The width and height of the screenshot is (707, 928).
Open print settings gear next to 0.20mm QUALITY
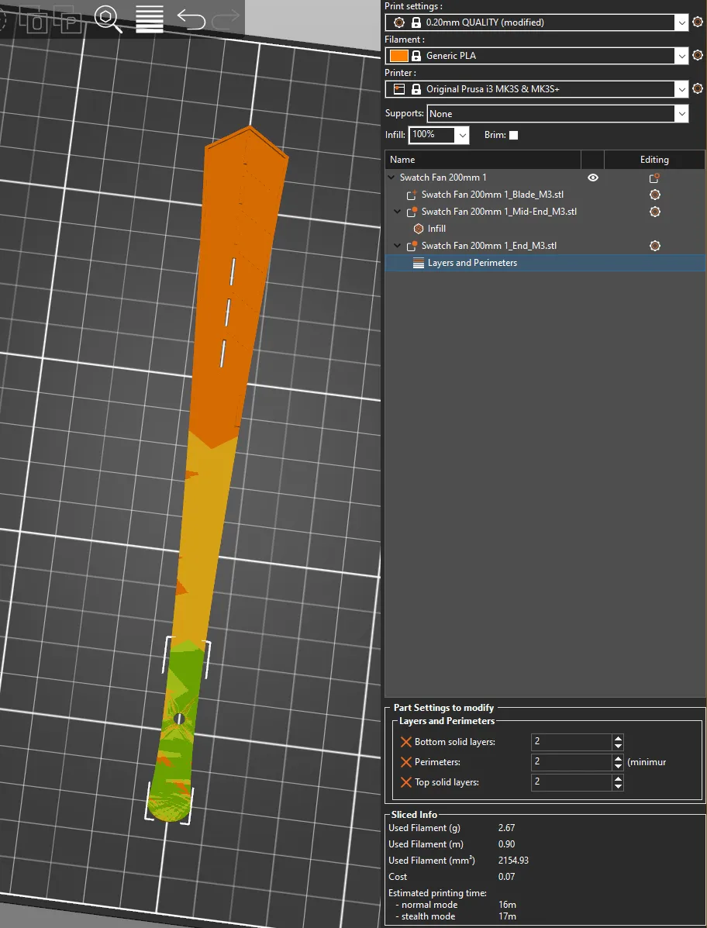coord(697,22)
